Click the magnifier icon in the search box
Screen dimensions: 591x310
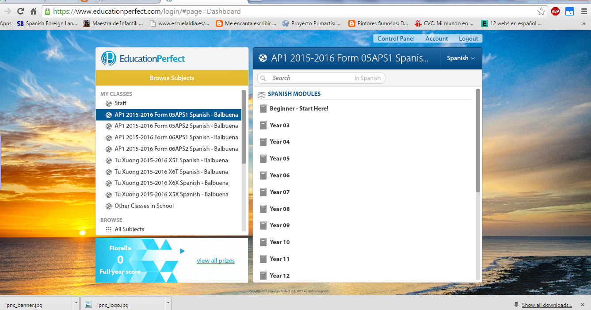point(263,78)
